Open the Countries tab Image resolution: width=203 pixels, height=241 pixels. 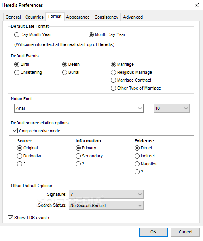tap(34, 17)
